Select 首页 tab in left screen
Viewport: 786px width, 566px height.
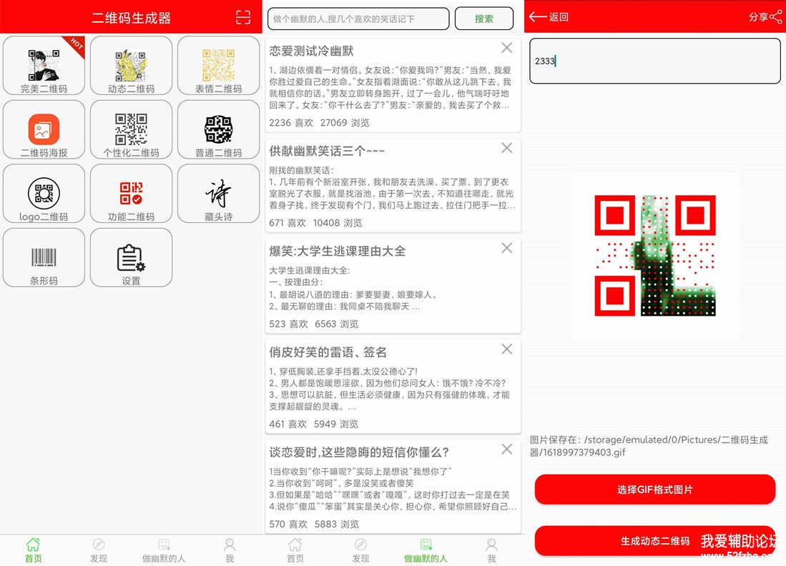pos(33,550)
